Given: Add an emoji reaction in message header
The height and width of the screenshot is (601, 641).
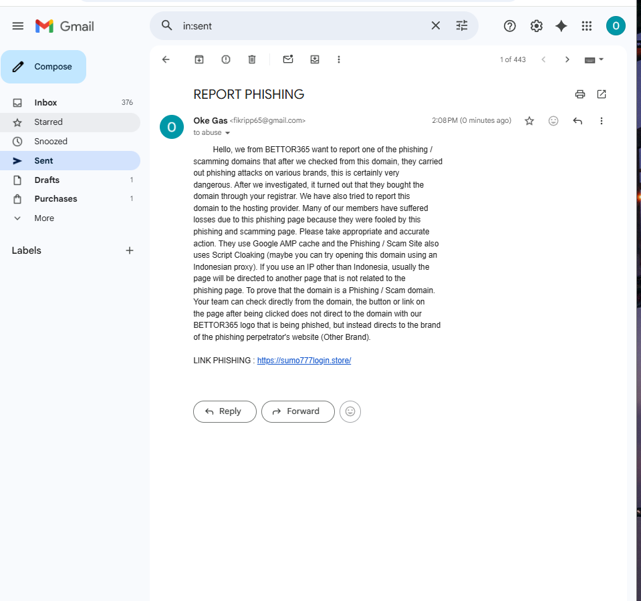Looking at the screenshot, I should coord(553,121).
